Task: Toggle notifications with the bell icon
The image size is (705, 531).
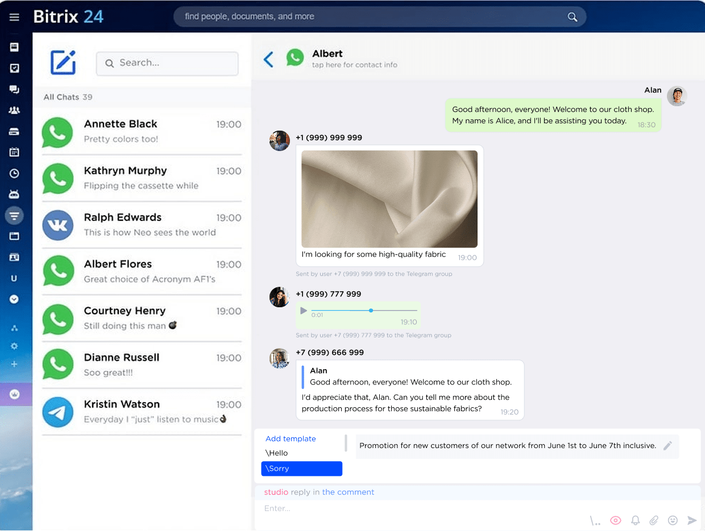Action: (x=634, y=520)
